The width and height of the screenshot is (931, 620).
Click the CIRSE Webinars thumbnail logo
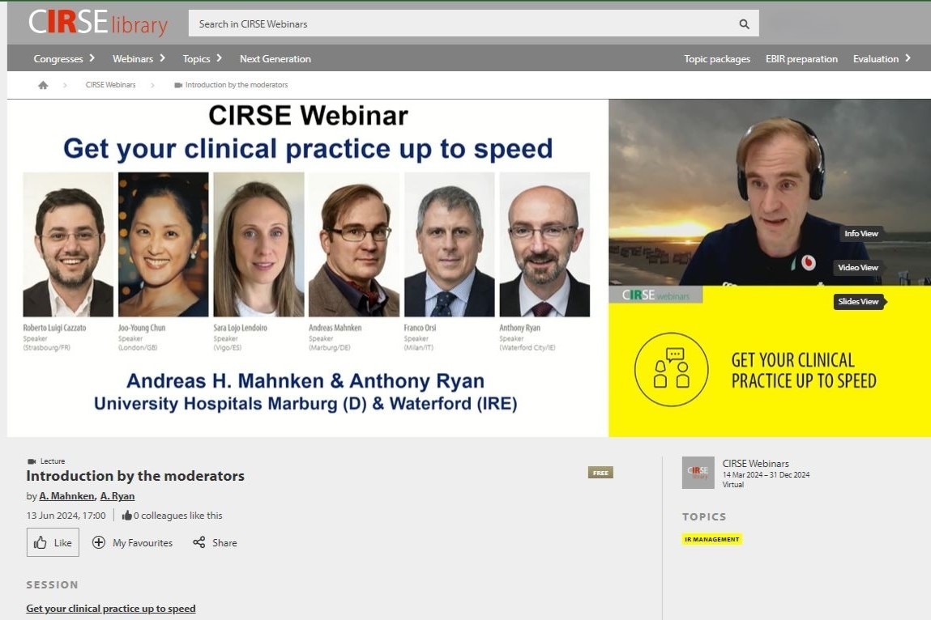tap(698, 472)
